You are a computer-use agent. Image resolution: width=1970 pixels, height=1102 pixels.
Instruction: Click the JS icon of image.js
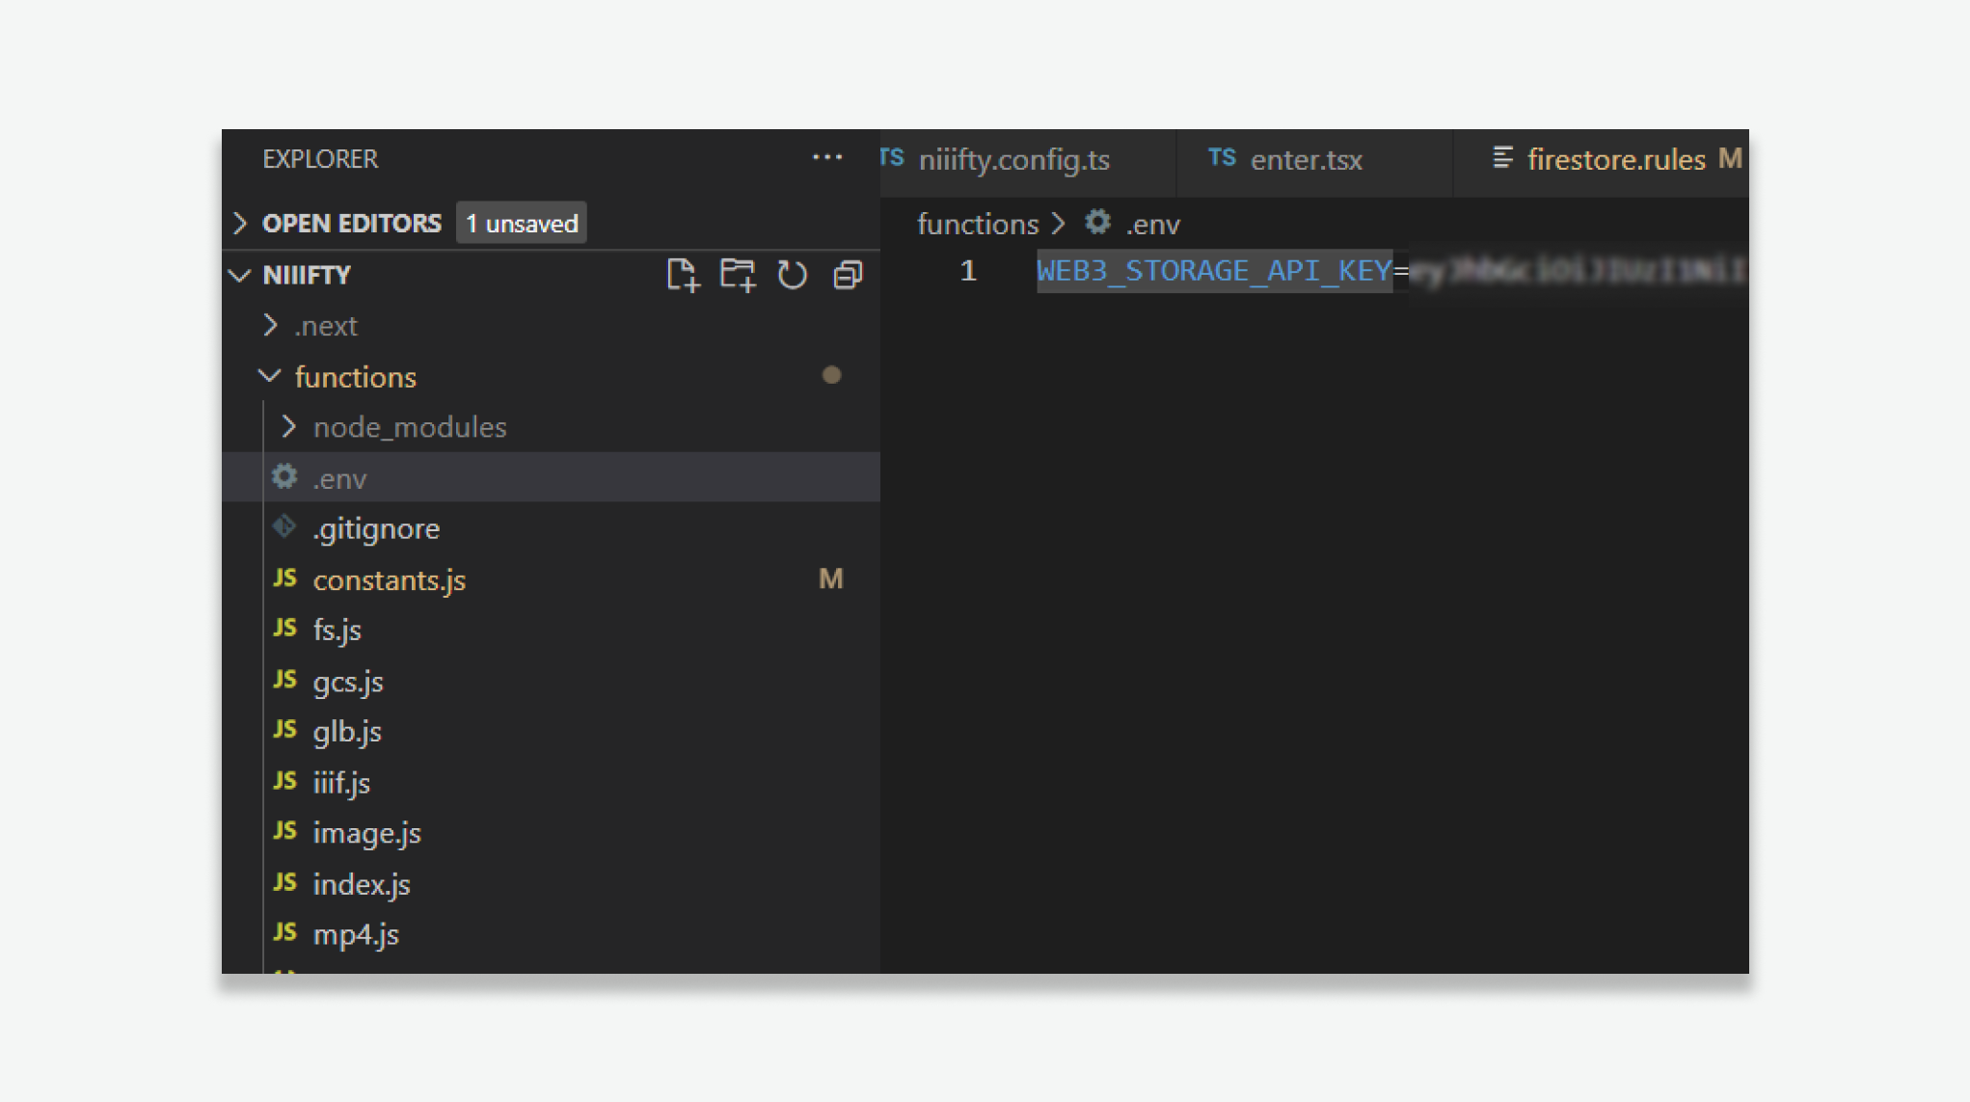tap(284, 831)
